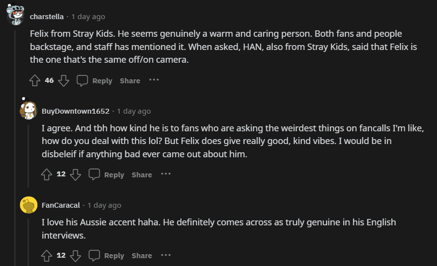Click FanCaracal's yellow avatar
This screenshot has height=266, width=437.
[x=29, y=205]
